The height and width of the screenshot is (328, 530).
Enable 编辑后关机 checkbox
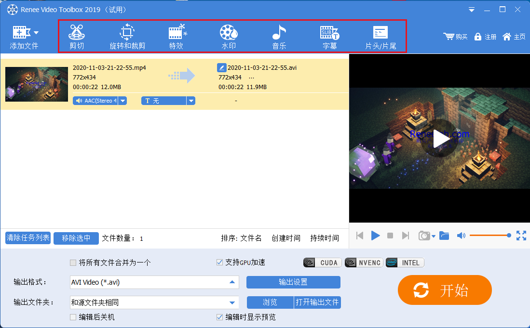click(73, 317)
